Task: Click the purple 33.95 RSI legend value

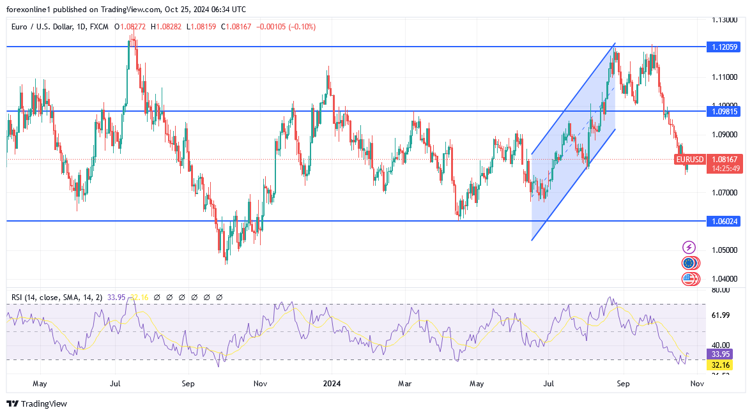Action: point(116,298)
